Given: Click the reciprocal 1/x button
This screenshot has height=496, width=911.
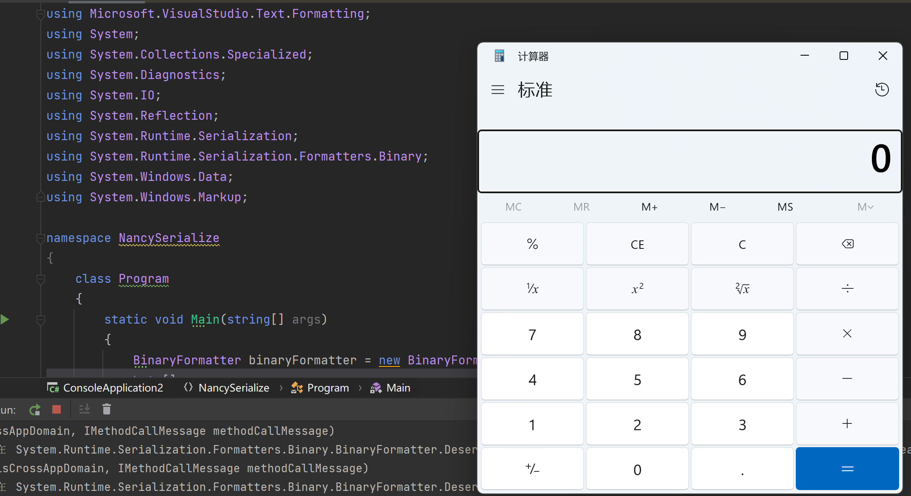Looking at the screenshot, I should [532, 289].
